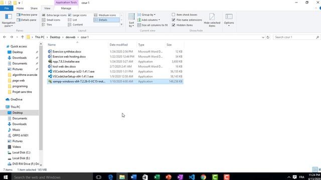This screenshot has width=321, height=180.
Task: Select the Application Tools contextual tab
Action: [x=66, y=2]
